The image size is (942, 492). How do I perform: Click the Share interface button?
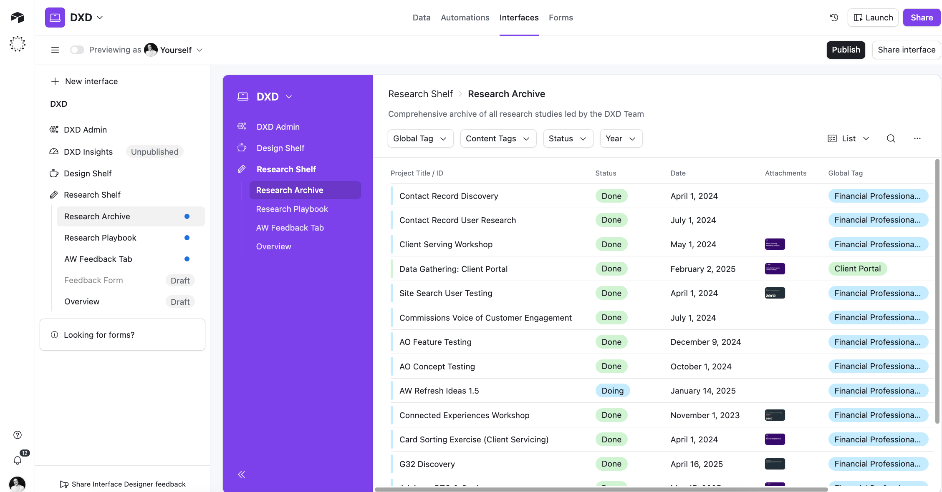click(906, 50)
